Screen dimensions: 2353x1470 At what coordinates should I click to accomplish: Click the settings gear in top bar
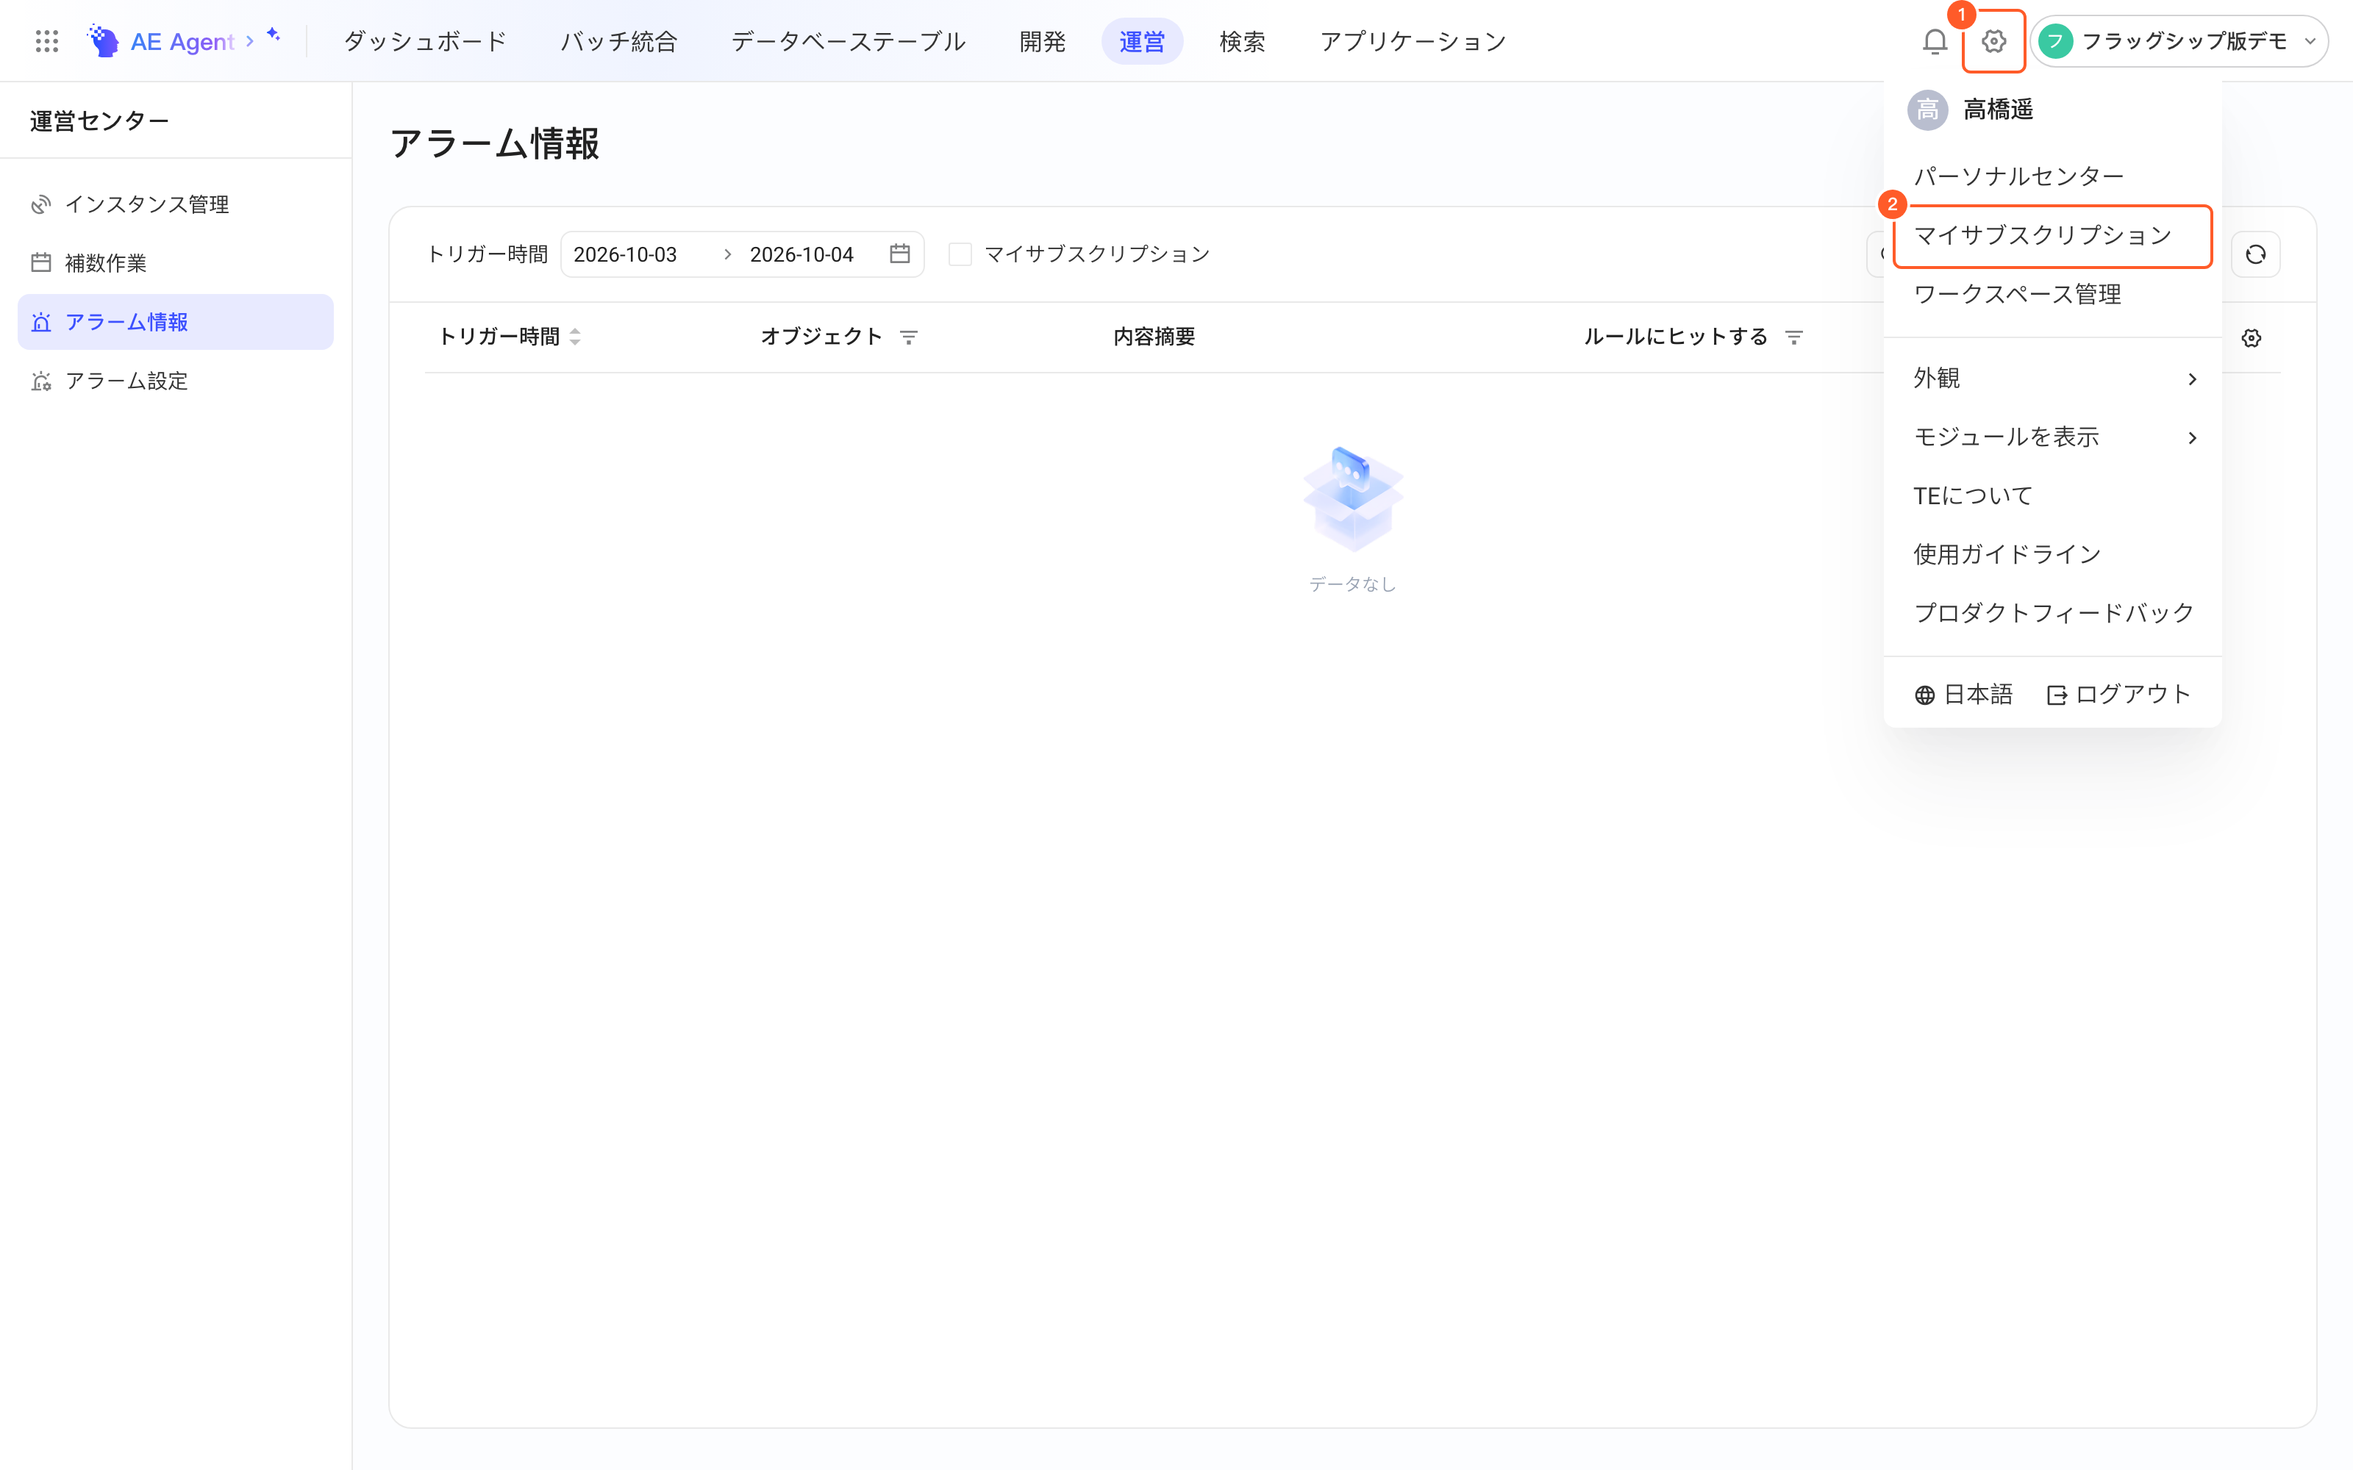(1993, 41)
